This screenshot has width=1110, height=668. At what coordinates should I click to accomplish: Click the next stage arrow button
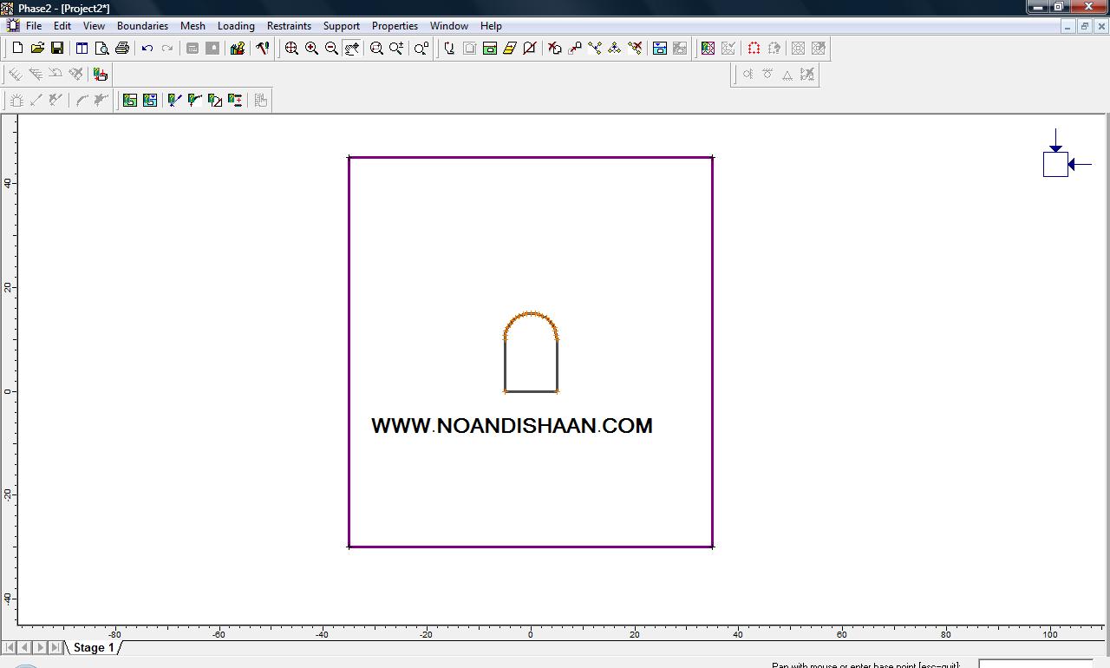click(41, 647)
